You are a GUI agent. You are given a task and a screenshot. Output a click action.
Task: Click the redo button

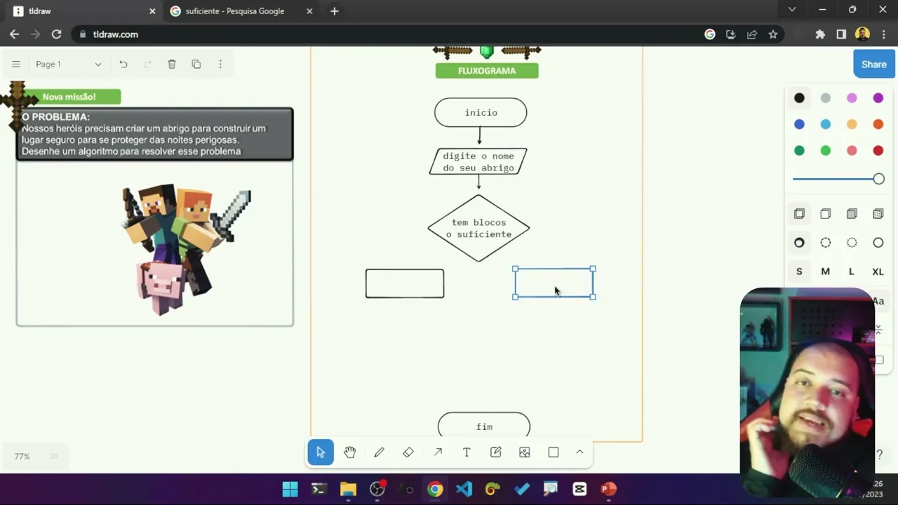coord(147,64)
